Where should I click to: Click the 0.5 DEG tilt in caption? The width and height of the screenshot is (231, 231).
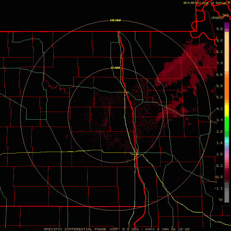[131, 229]
